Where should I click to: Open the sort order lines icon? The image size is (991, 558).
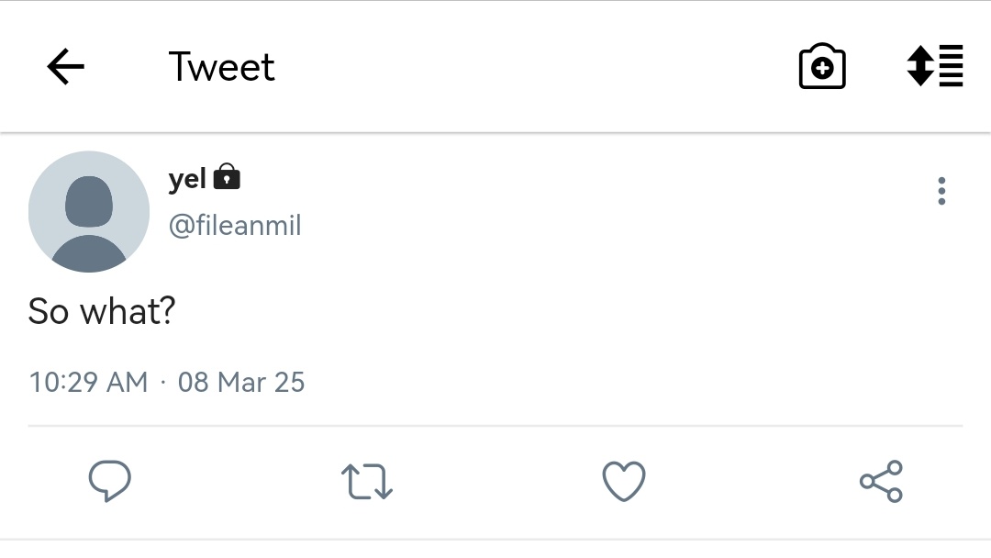coord(935,66)
